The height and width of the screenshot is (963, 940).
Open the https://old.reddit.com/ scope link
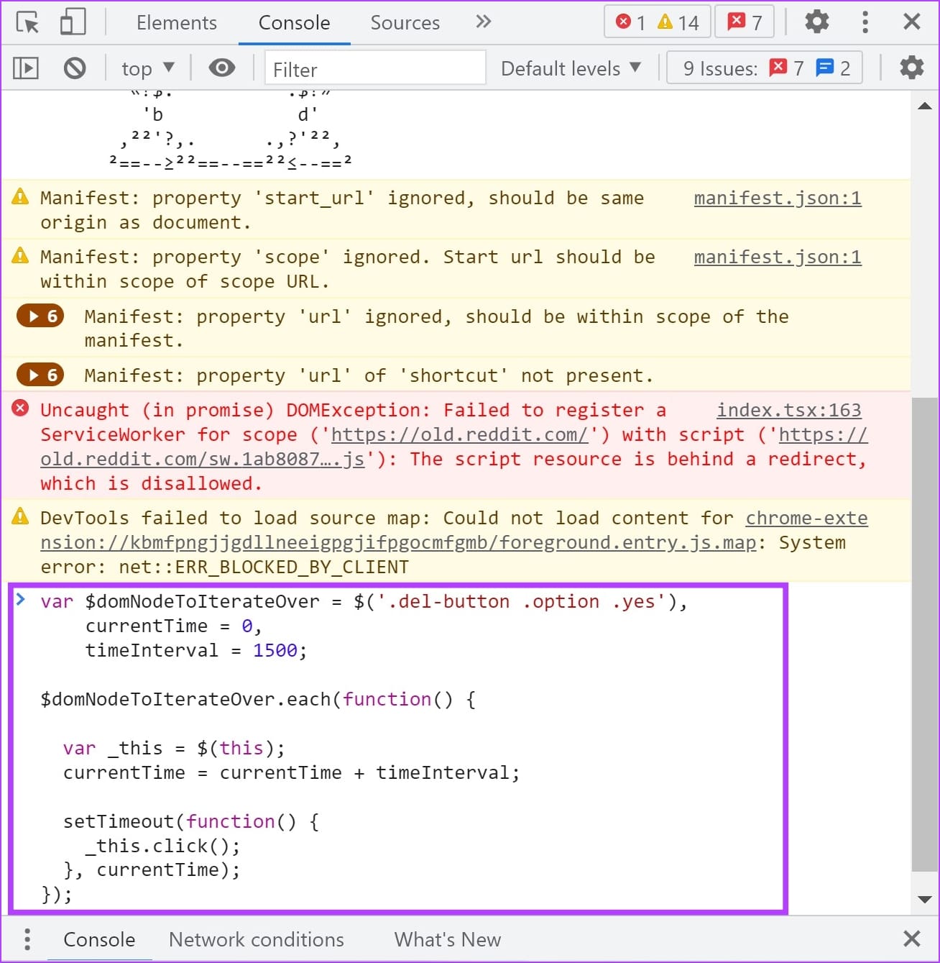pyautogui.click(x=460, y=434)
